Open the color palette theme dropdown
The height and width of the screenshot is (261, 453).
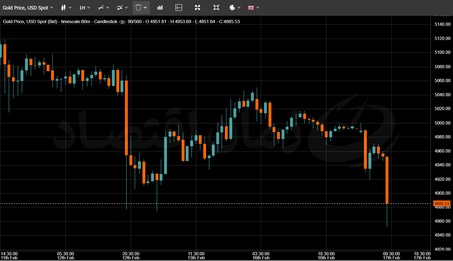(x=235, y=8)
